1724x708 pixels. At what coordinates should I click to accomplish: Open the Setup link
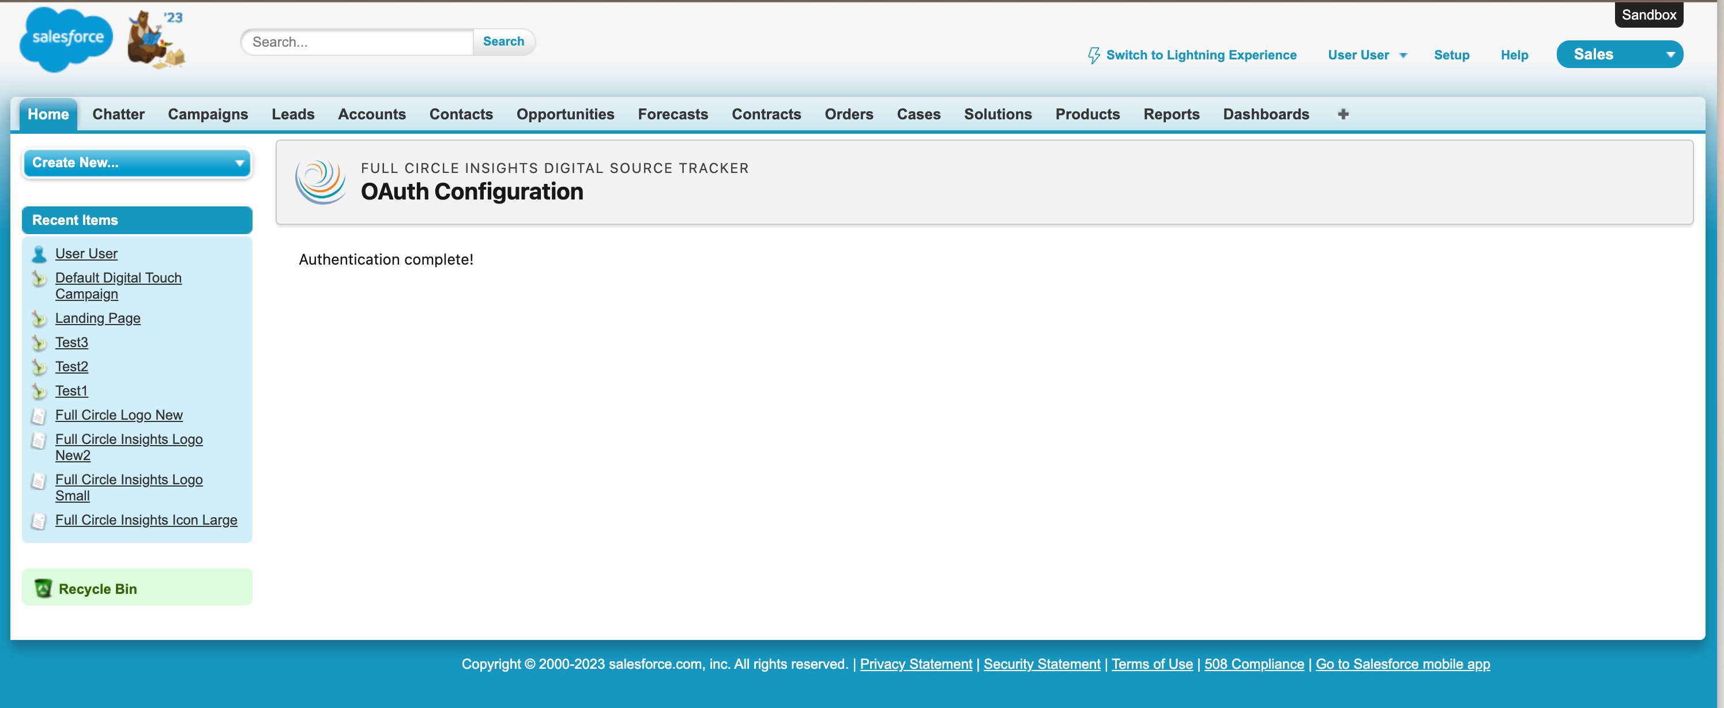click(x=1452, y=55)
